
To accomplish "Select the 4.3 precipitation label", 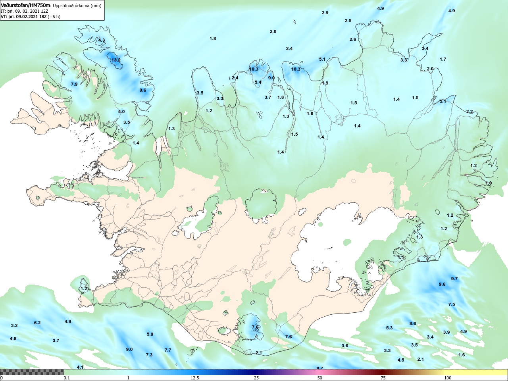I will pyautogui.click(x=102, y=40).
